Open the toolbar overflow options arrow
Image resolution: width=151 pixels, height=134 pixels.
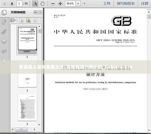84,4
